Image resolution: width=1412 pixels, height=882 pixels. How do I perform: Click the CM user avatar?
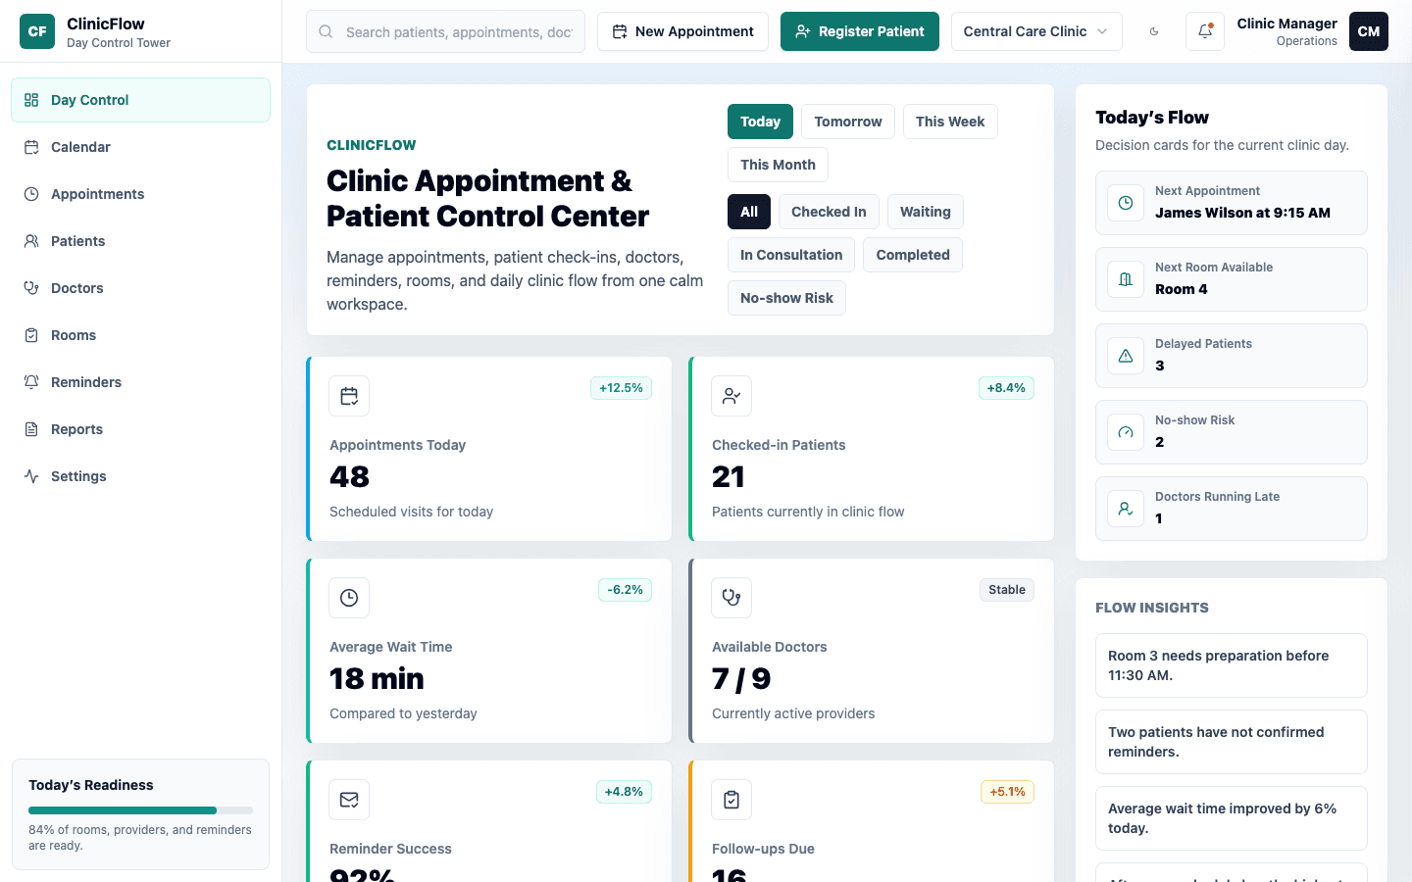point(1369,31)
